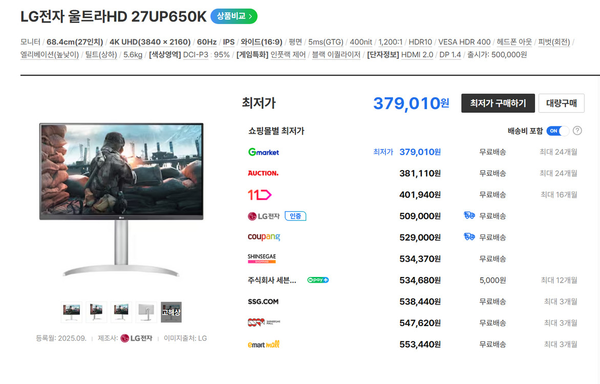
Task: Click the IPS panel spec link
Action: 229,42
